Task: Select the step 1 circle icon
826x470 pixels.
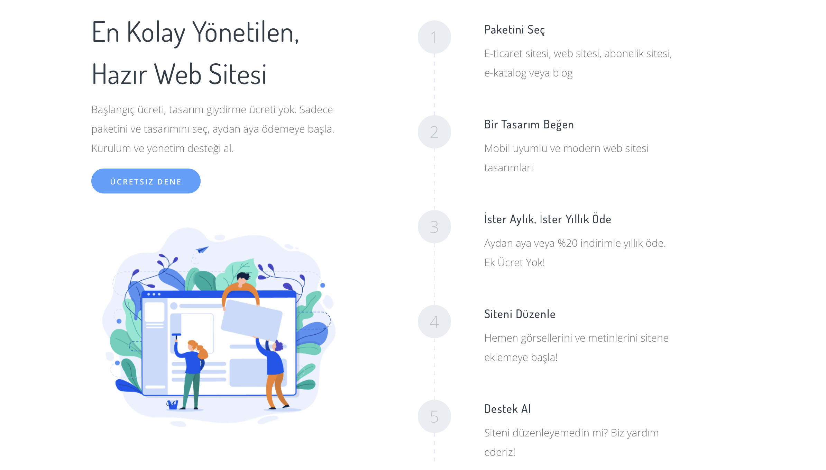Action: point(434,37)
